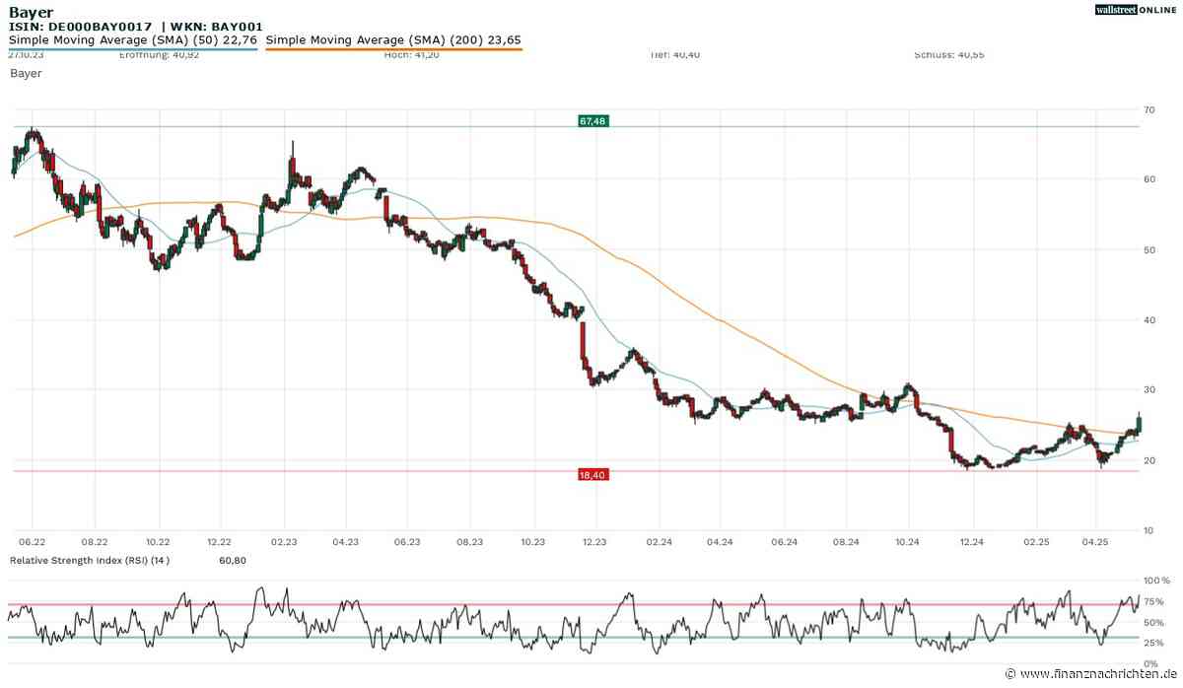Click the 25% label on the RSI axis
1183x688 pixels.
click(x=1153, y=644)
